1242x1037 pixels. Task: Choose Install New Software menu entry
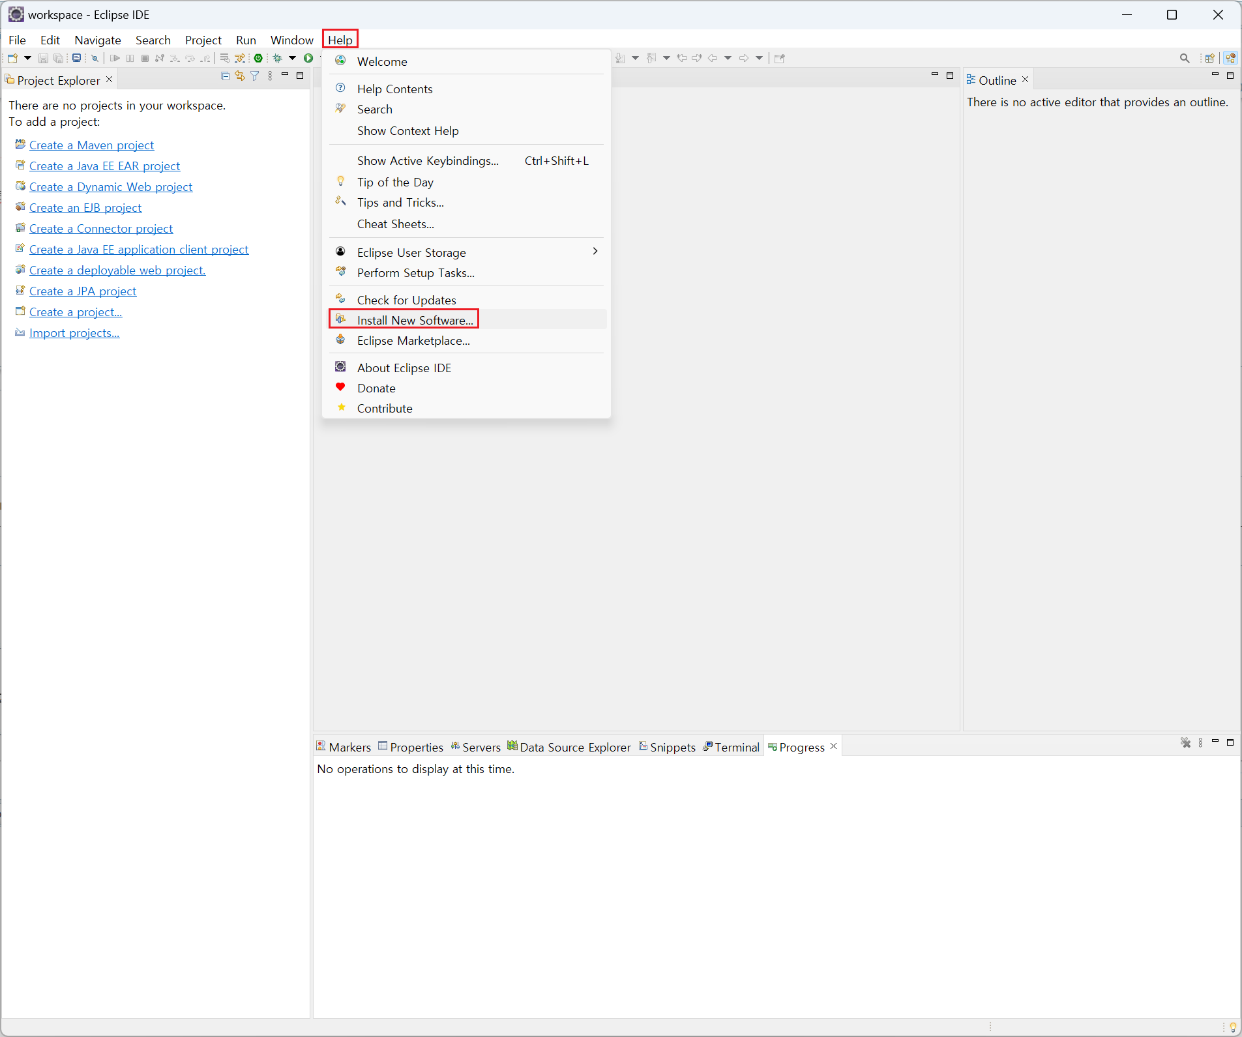[415, 320]
